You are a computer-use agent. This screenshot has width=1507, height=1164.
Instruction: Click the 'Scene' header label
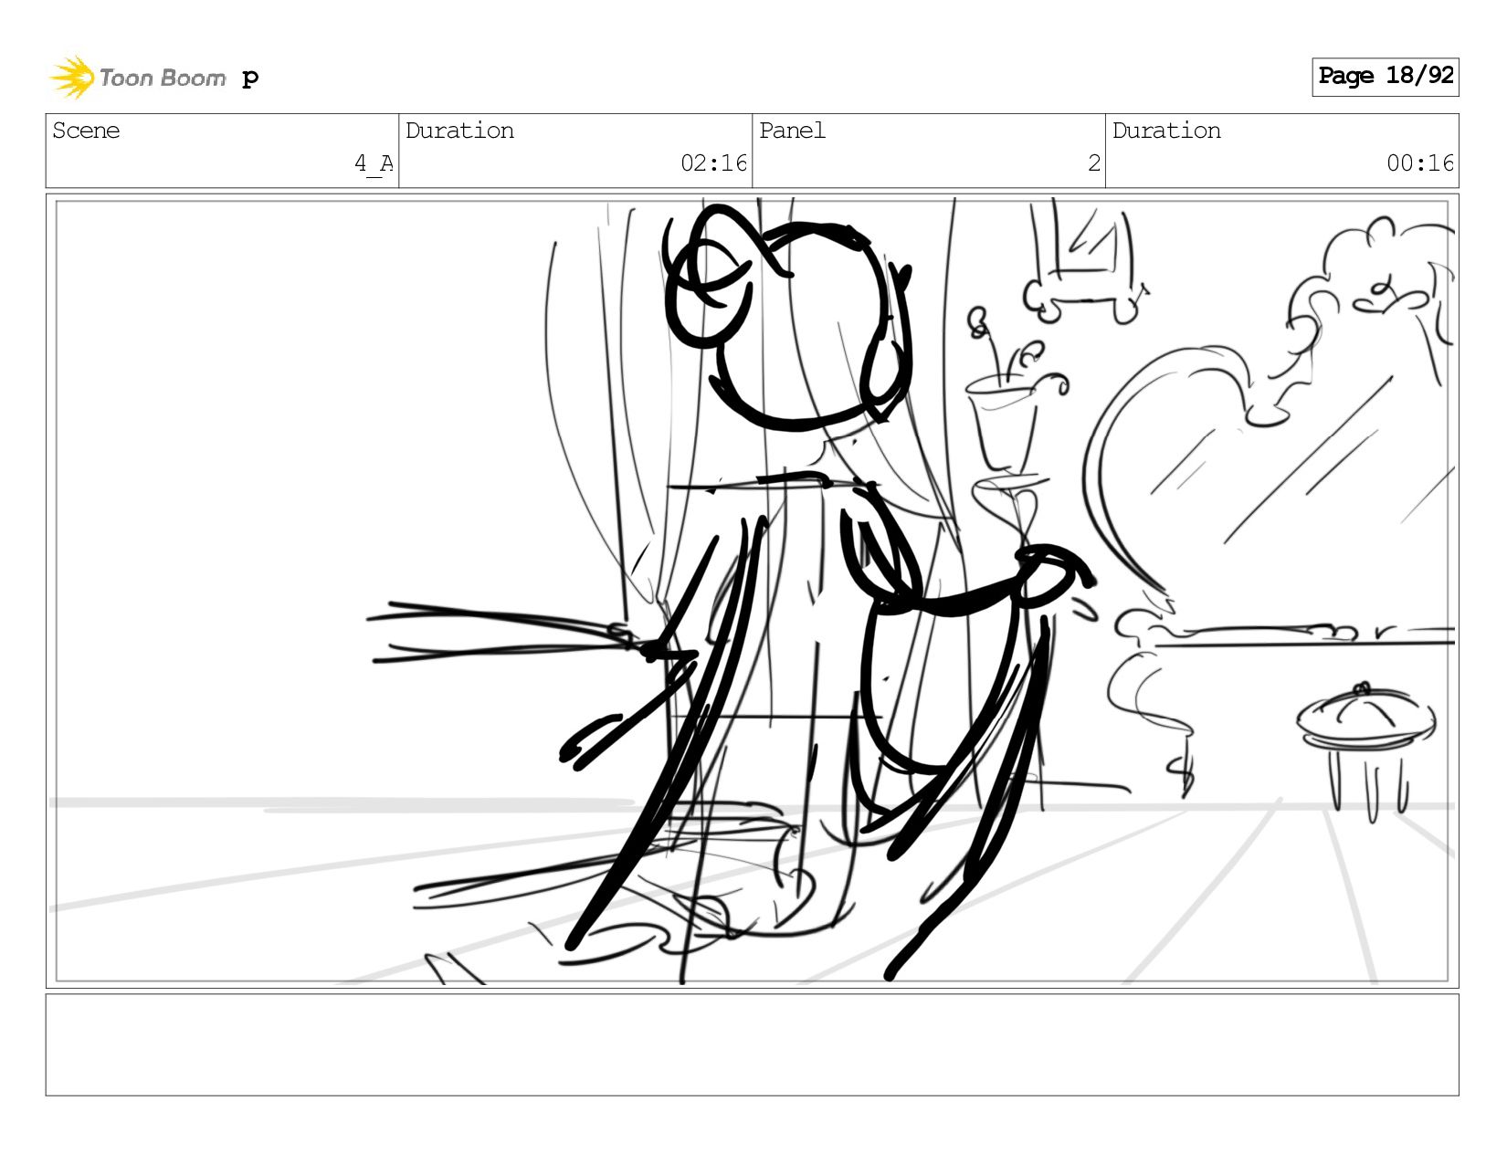[86, 131]
